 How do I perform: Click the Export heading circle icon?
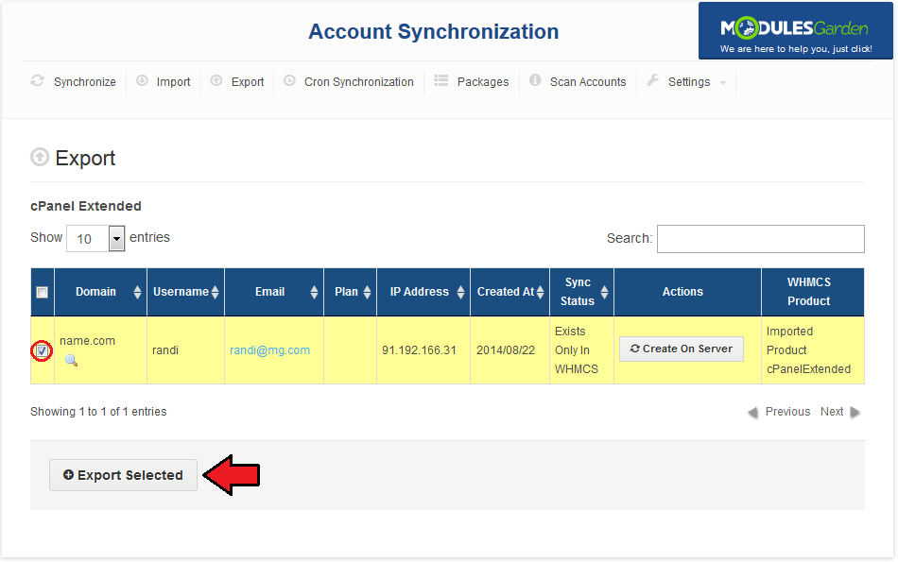pos(40,157)
